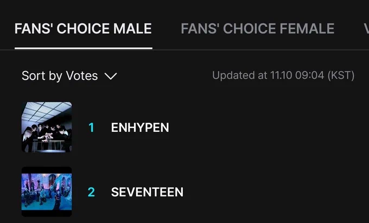
Task: Switch to the FANS' CHOICE FEMALE tab
Action: tap(257, 28)
